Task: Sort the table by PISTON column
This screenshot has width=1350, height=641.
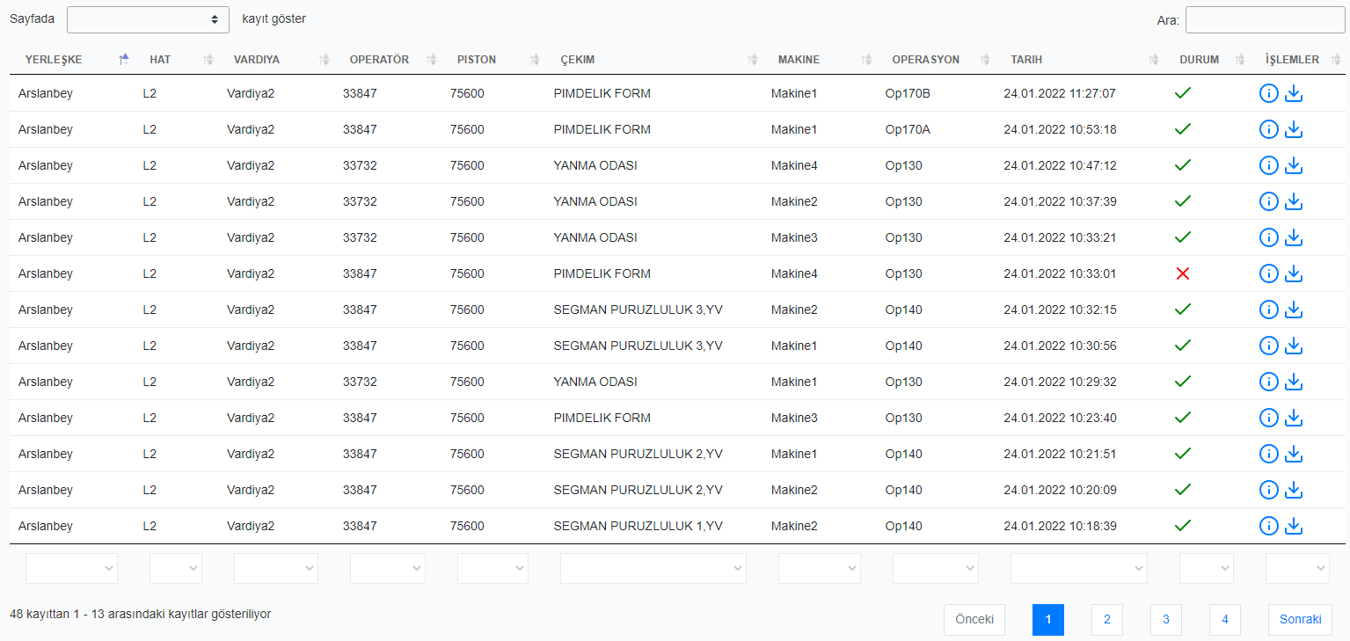Action: [x=533, y=59]
